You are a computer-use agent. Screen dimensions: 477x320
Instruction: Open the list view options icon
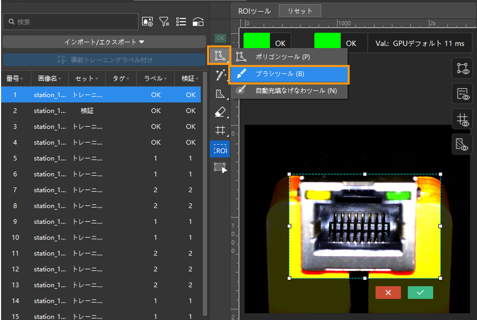[x=181, y=22]
